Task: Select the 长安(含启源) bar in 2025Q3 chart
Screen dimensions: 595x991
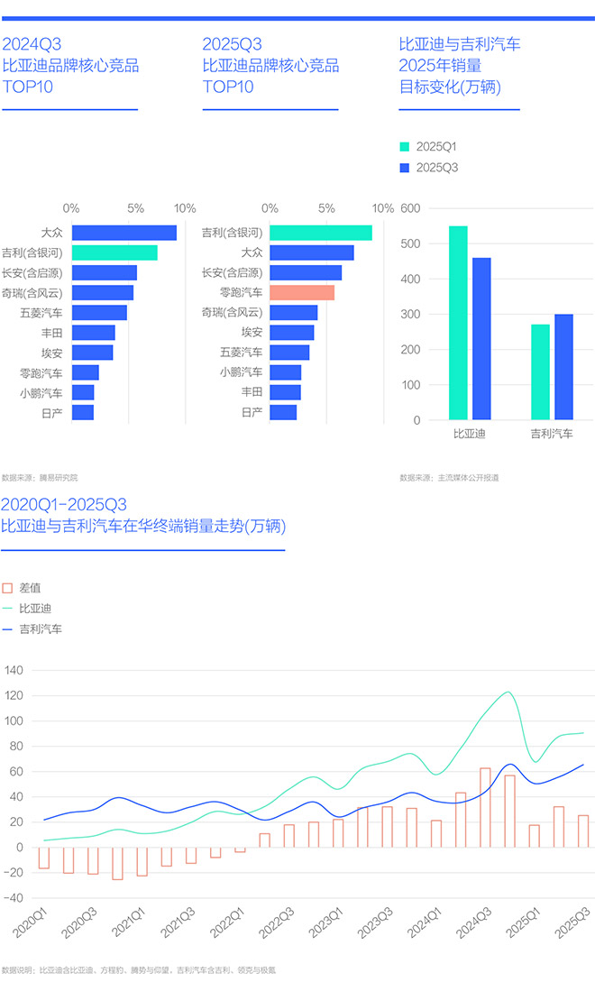Action: (306, 273)
